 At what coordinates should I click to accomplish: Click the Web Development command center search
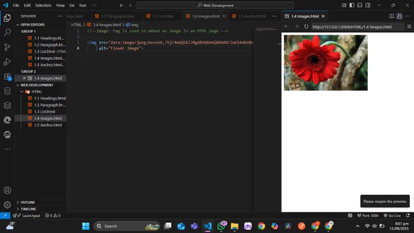click(x=215, y=5)
